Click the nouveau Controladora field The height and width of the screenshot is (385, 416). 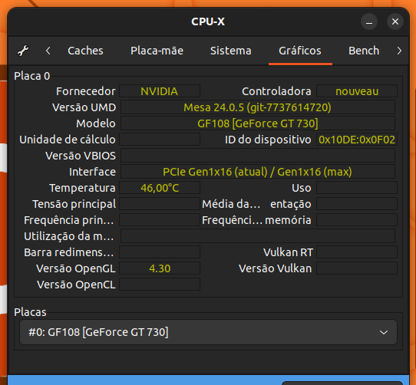(357, 91)
